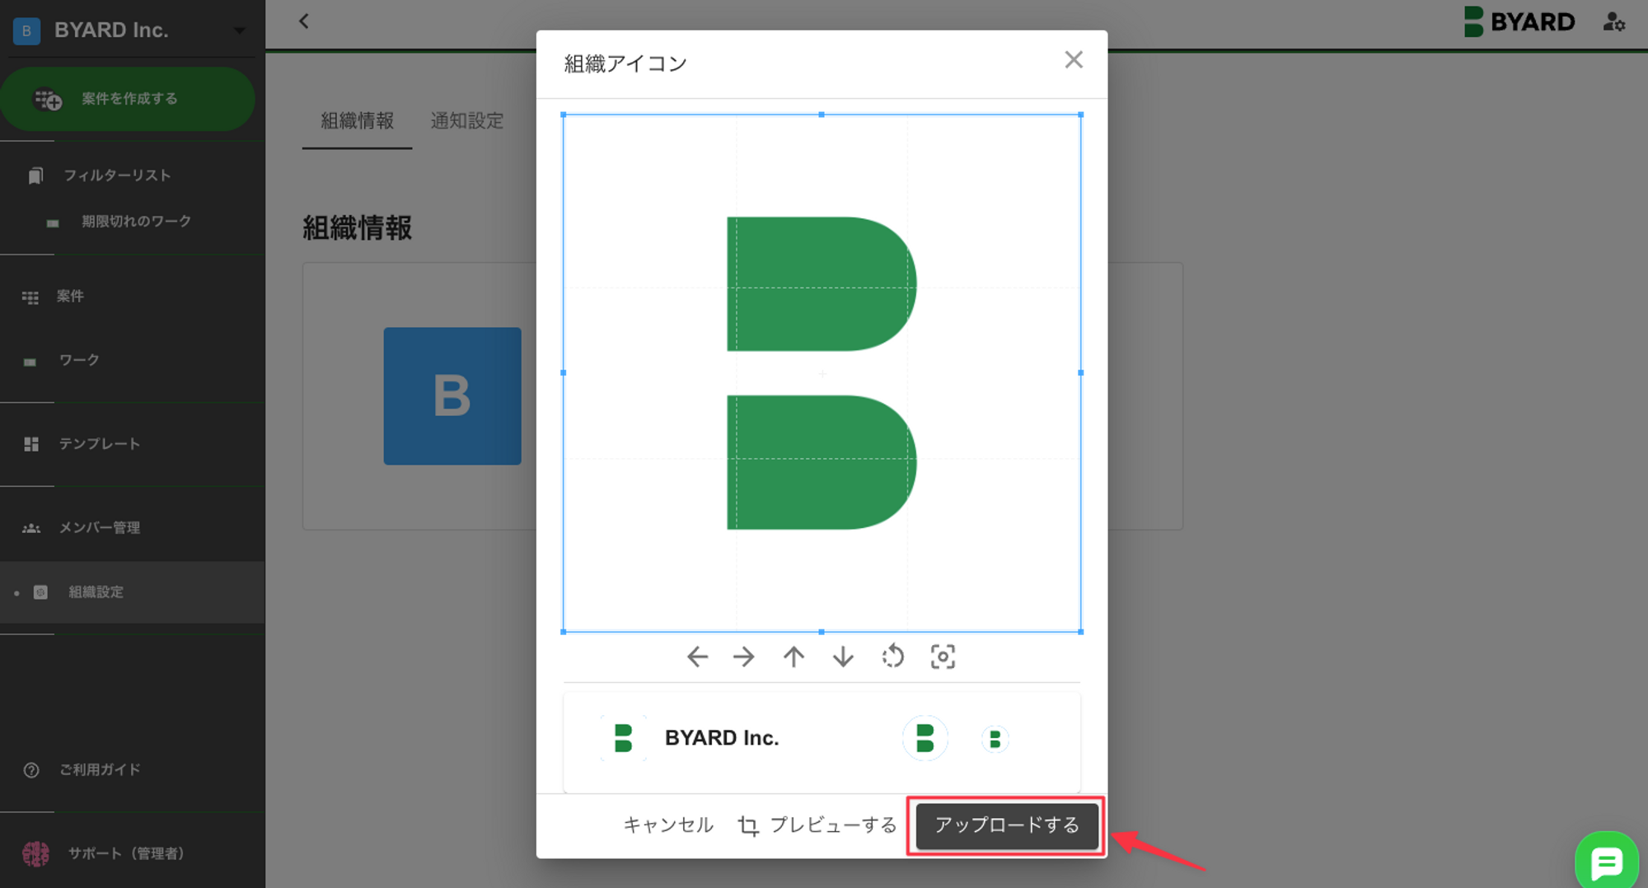
Task: Open メンバー管理 in the sidebar
Action: 99,528
